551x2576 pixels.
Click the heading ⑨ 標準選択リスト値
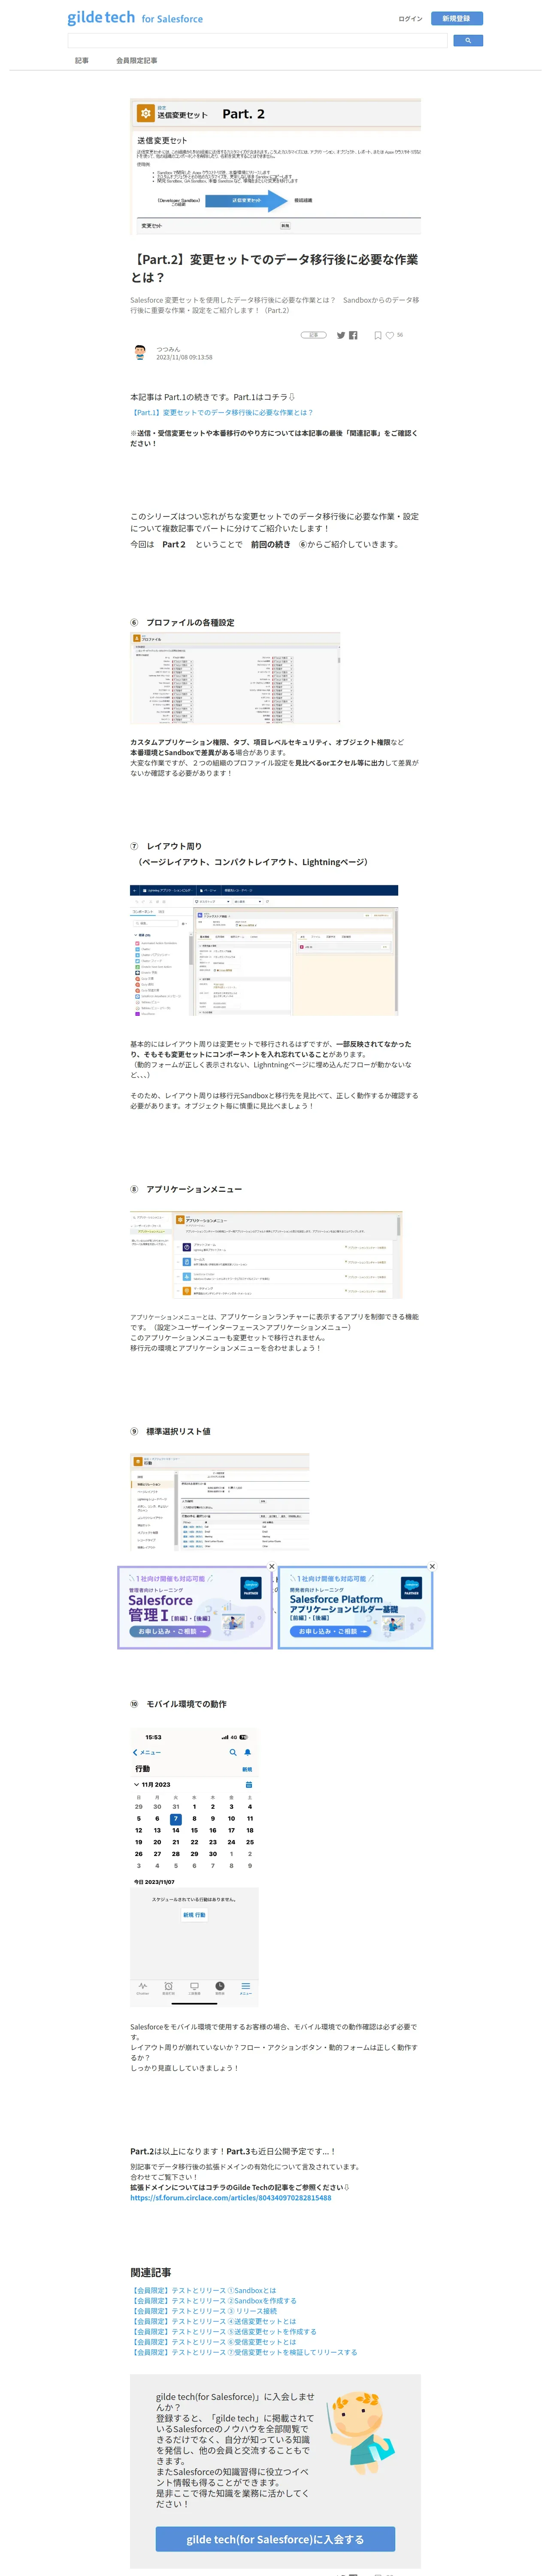(x=170, y=1431)
